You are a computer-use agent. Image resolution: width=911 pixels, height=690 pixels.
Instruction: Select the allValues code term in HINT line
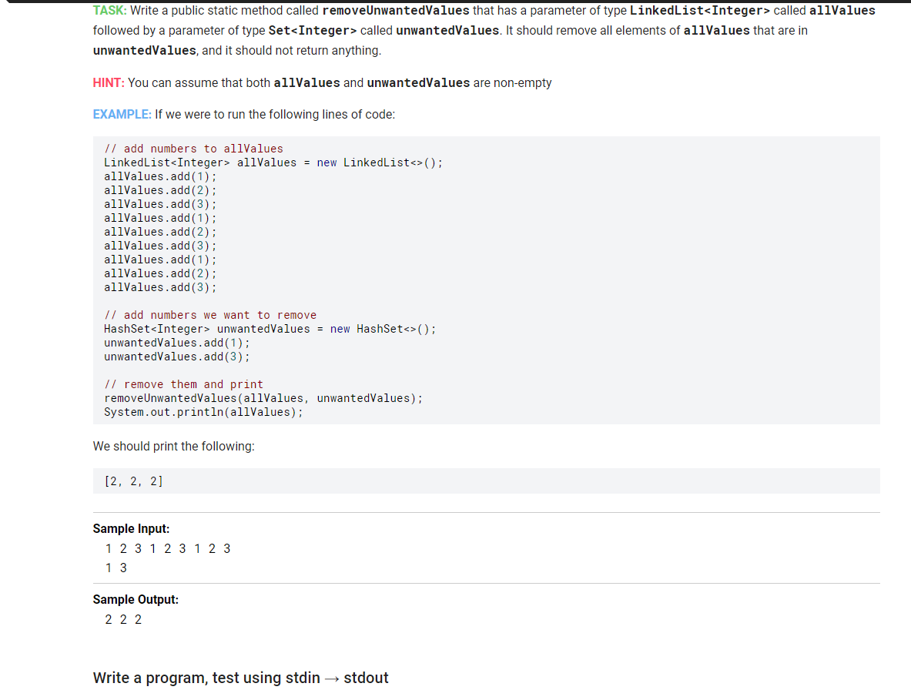(306, 82)
